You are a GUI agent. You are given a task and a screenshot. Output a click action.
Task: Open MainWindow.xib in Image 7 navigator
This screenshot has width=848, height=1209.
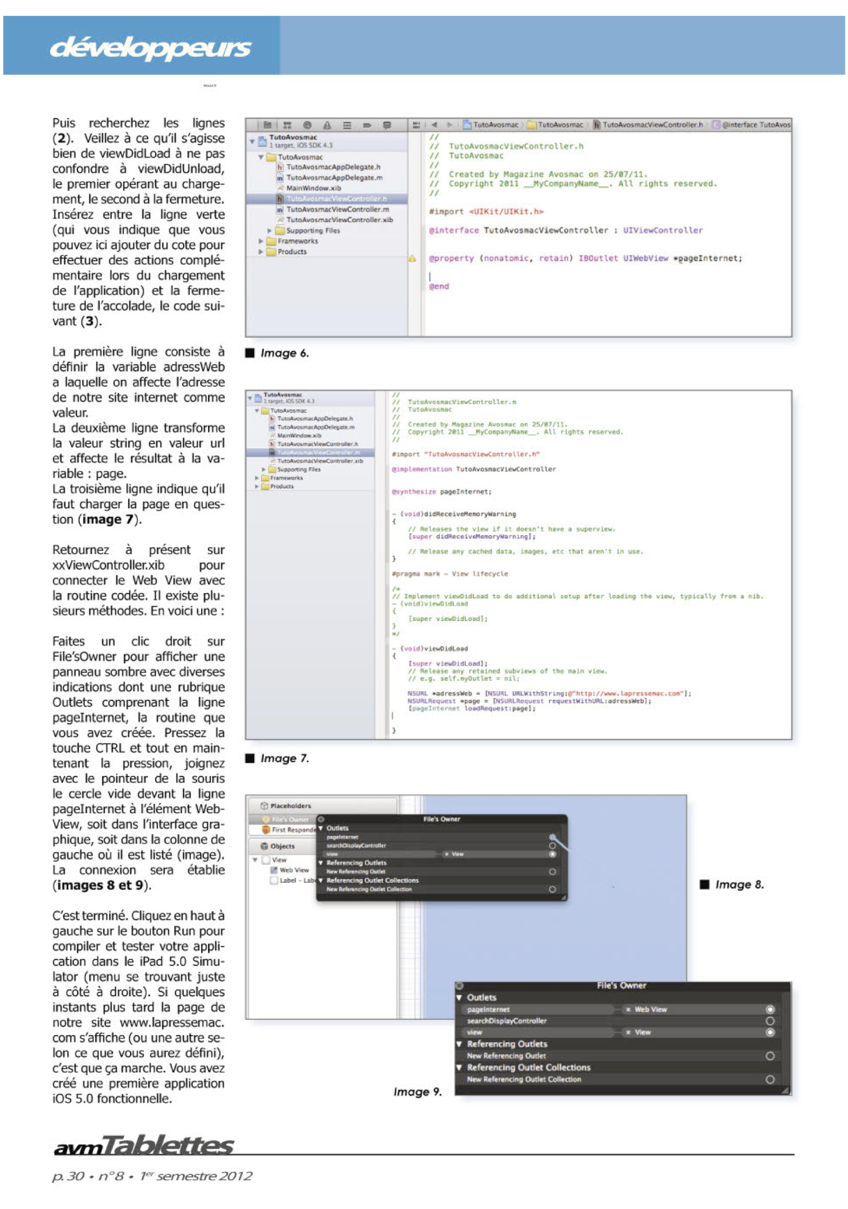[295, 435]
